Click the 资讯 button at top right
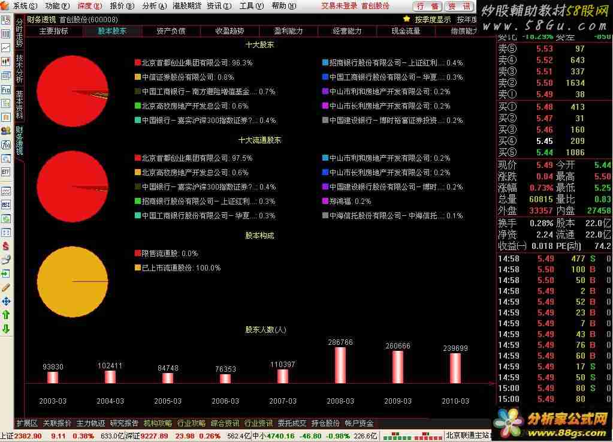Viewport: 613px width, 442px height. (x=460, y=6)
